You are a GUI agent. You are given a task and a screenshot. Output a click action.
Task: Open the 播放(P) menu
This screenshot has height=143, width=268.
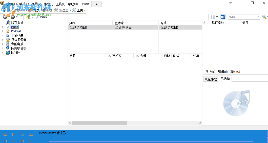click(x=48, y=4)
